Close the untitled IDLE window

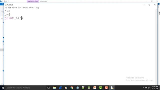[155, 5]
